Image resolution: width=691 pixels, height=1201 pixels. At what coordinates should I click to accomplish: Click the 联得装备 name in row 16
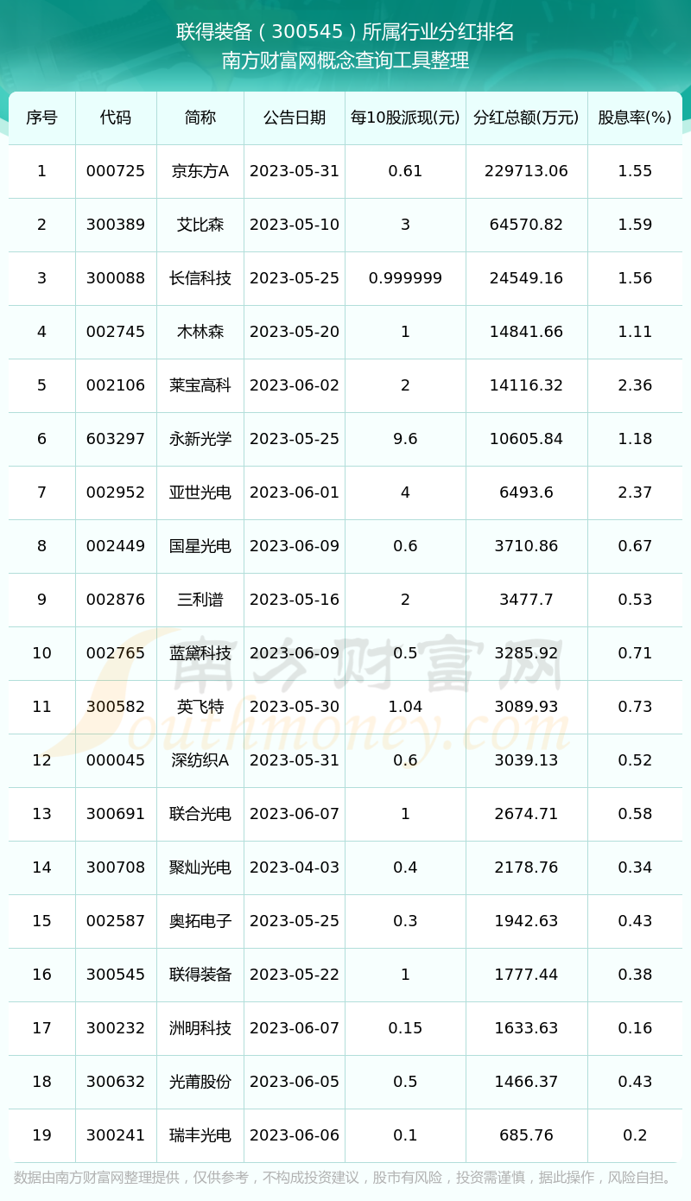pos(200,975)
